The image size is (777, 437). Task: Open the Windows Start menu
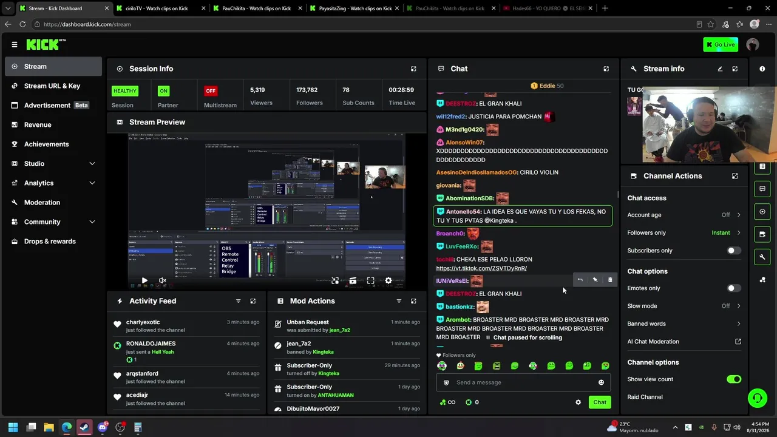(13, 427)
